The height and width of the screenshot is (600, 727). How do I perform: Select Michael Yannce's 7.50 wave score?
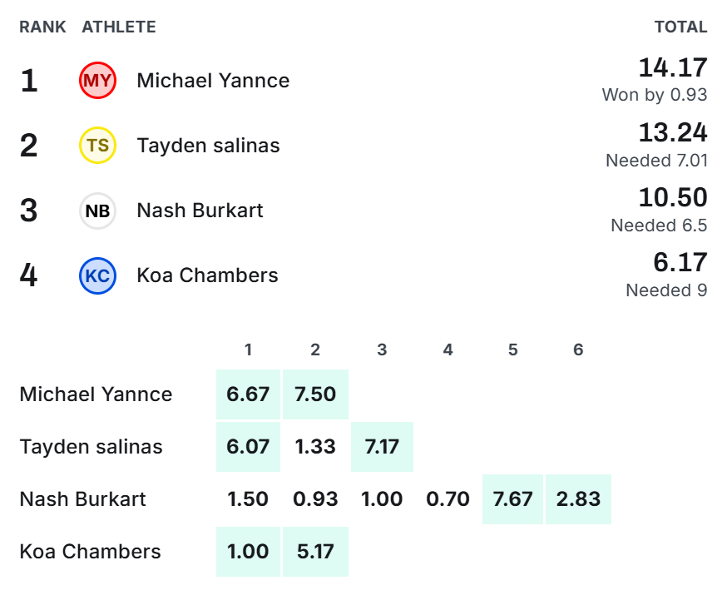click(315, 394)
